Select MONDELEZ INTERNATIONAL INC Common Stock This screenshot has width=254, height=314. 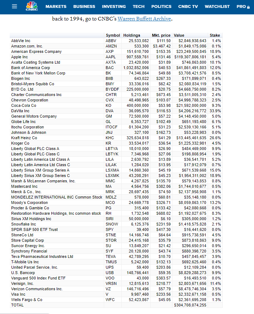57,197
